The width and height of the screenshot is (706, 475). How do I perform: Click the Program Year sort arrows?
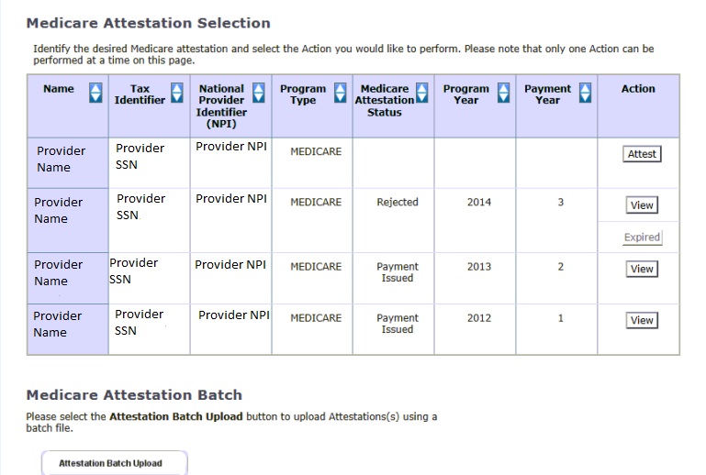pyautogui.click(x=503, y=93)
